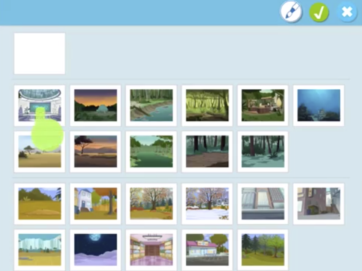Select the river with fallen log background
362x271 pixels.
pyautogui.click(x=151, y=105)
